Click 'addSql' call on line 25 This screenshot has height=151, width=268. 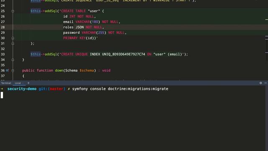(51, 11)
